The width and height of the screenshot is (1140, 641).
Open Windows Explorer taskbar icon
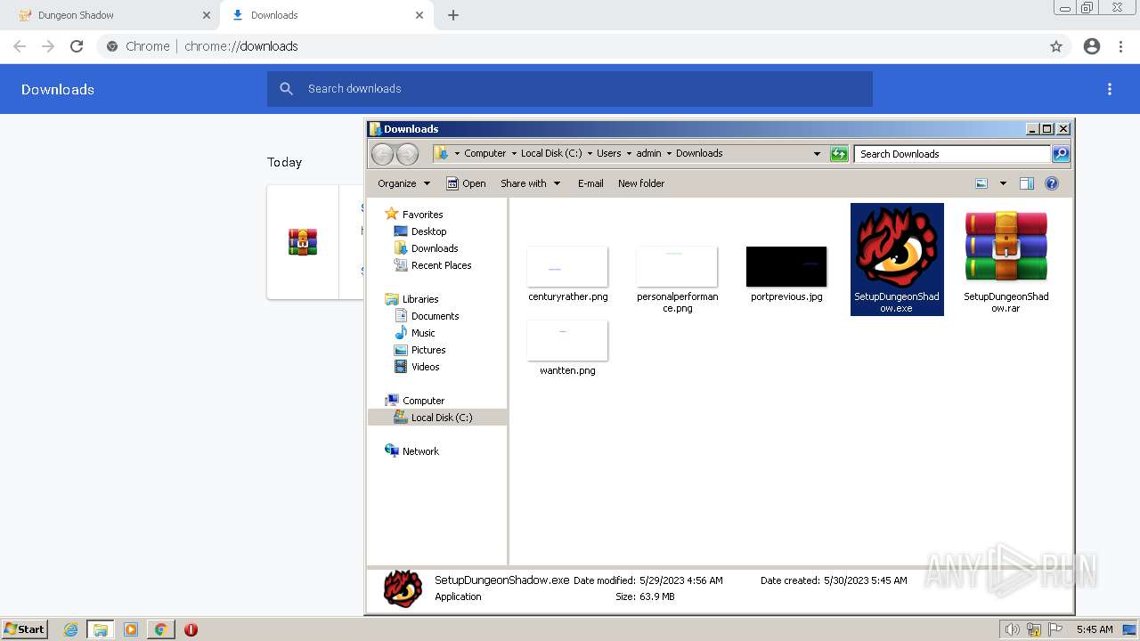click(101, 629)
